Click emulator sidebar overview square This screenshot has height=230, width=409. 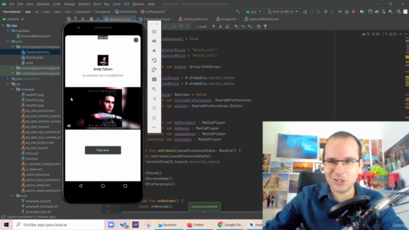click(154, 118)
